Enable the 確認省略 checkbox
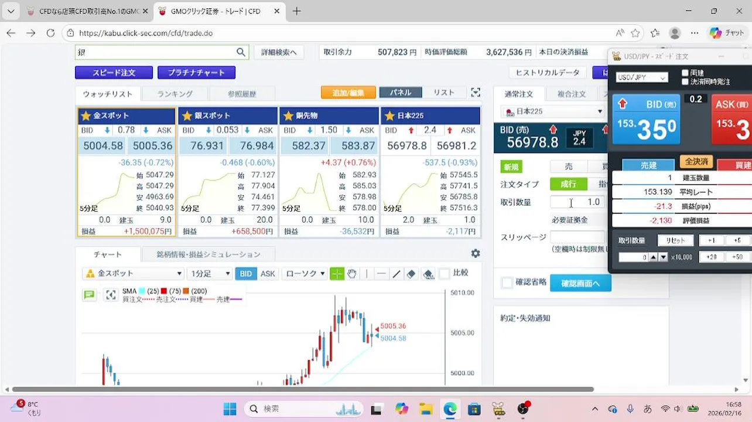 pos(507,283)
